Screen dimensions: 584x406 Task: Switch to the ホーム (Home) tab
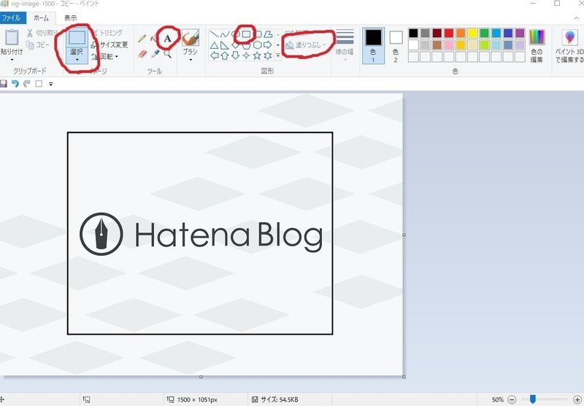[41, 17]
